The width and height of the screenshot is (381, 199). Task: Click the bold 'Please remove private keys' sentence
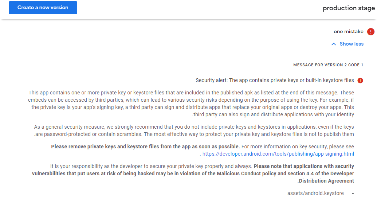pyautogui.click(x=145, y=147)
